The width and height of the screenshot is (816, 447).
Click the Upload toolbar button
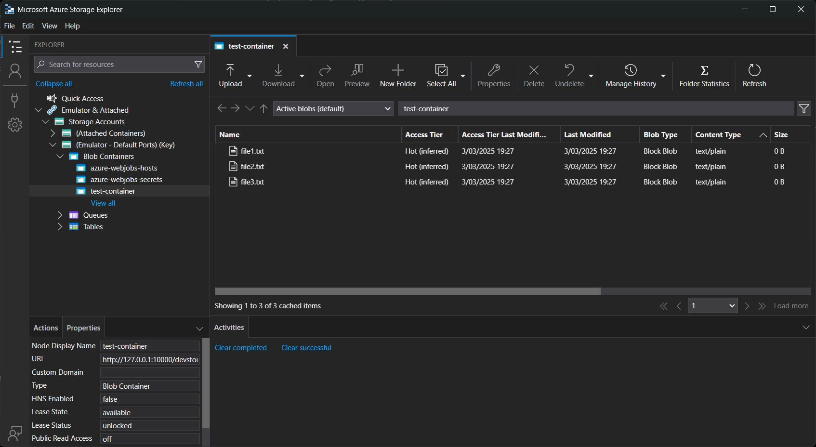(x=230, y=76)
